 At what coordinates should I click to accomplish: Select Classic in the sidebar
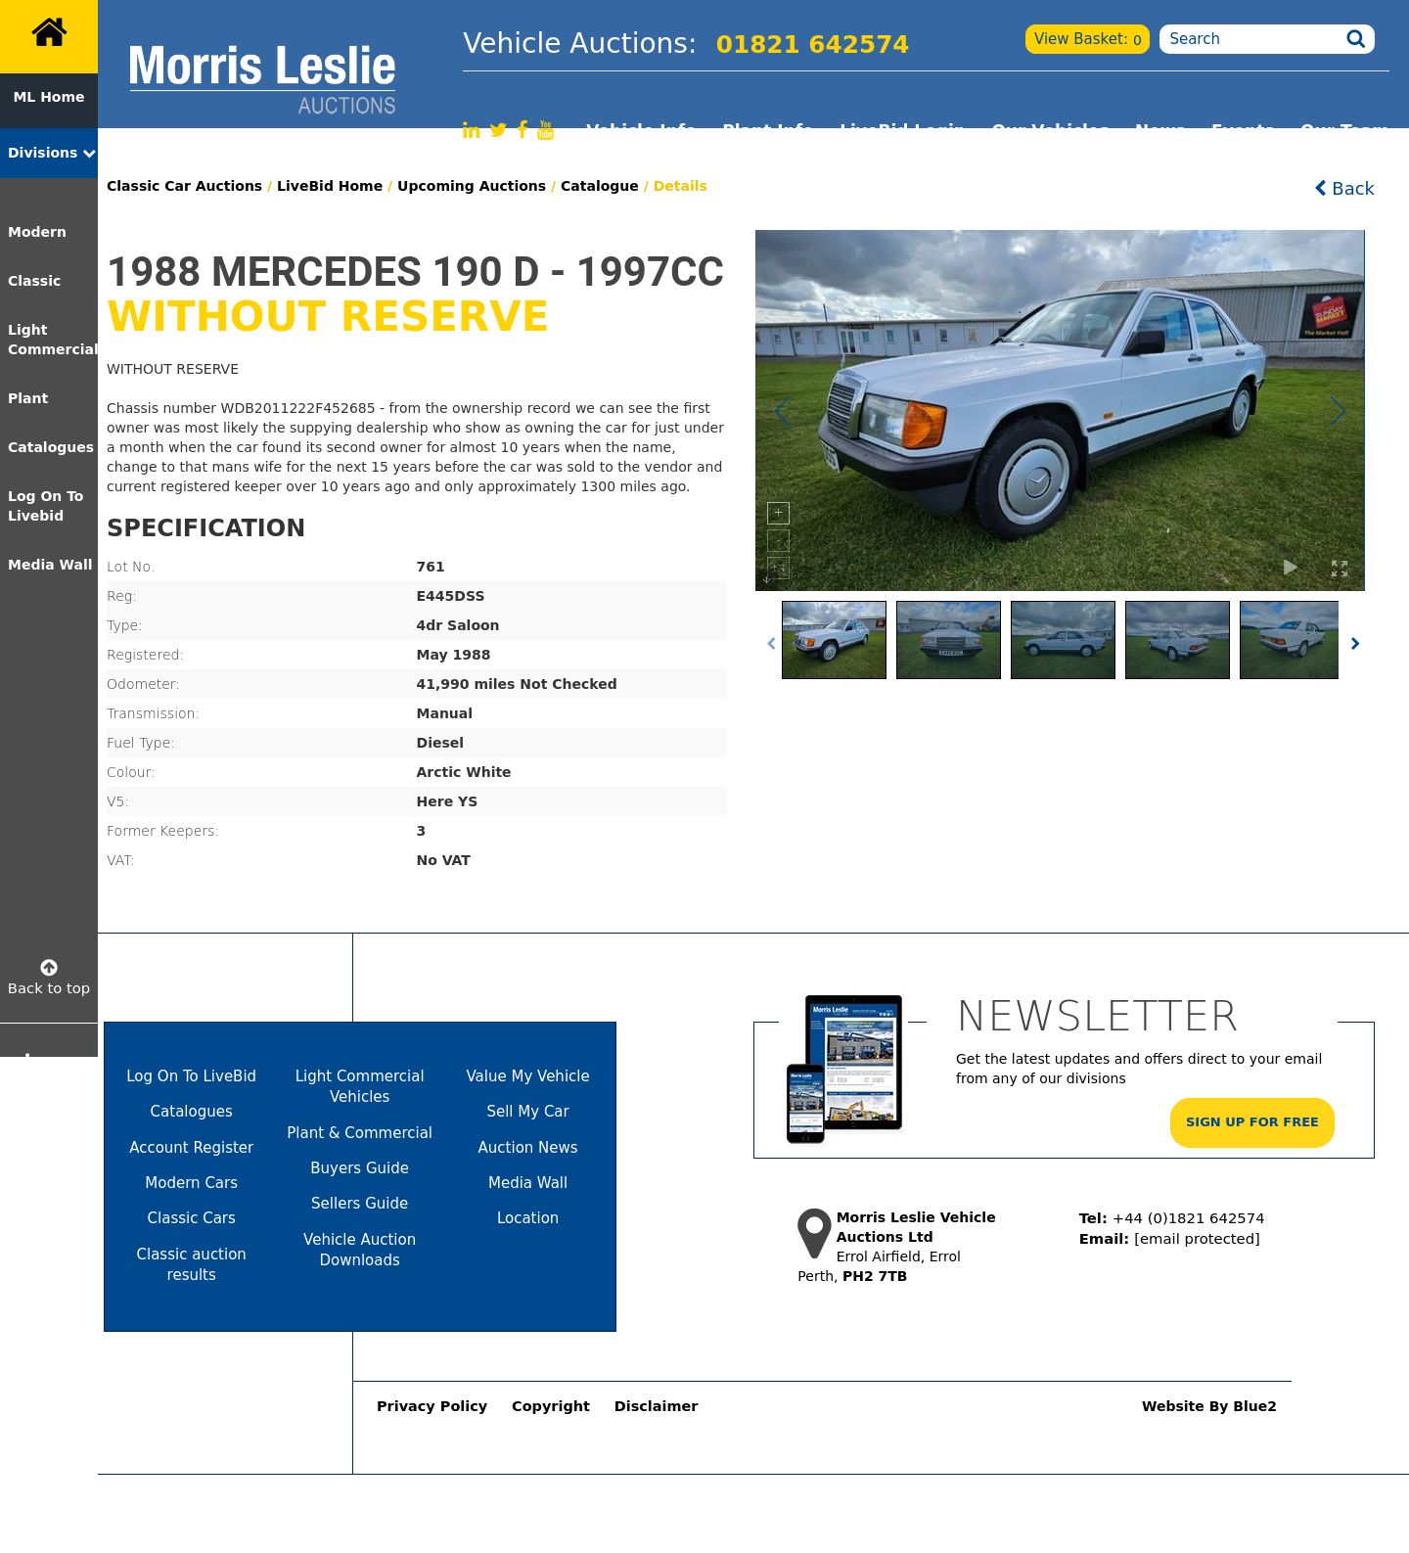(x=34, y=281)
